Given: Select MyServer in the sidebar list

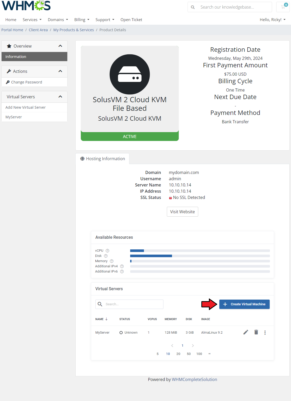Looking at the screenshot, I should point(34,117).
